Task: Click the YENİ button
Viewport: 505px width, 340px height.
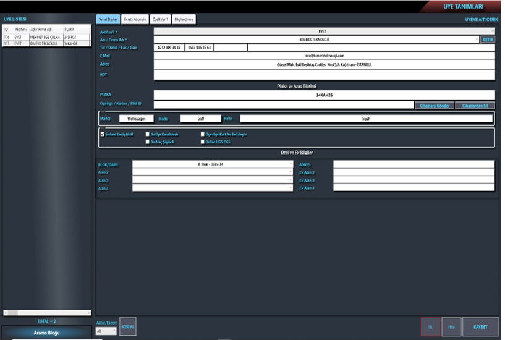Action: coord(451,326)
